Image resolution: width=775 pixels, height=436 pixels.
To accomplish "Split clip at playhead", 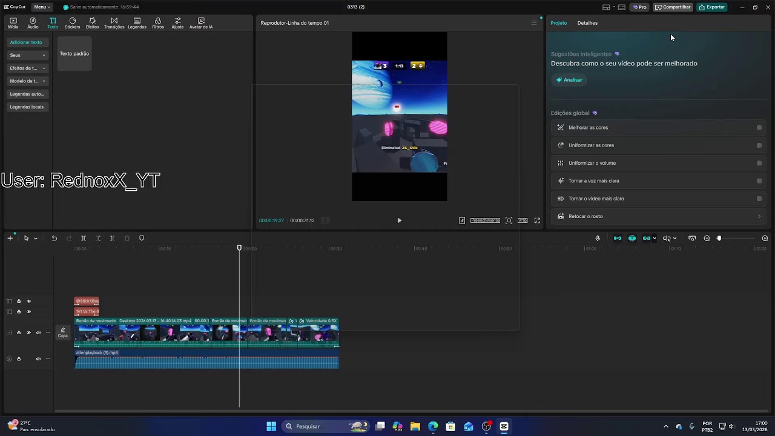I will (x=84, y=238).
